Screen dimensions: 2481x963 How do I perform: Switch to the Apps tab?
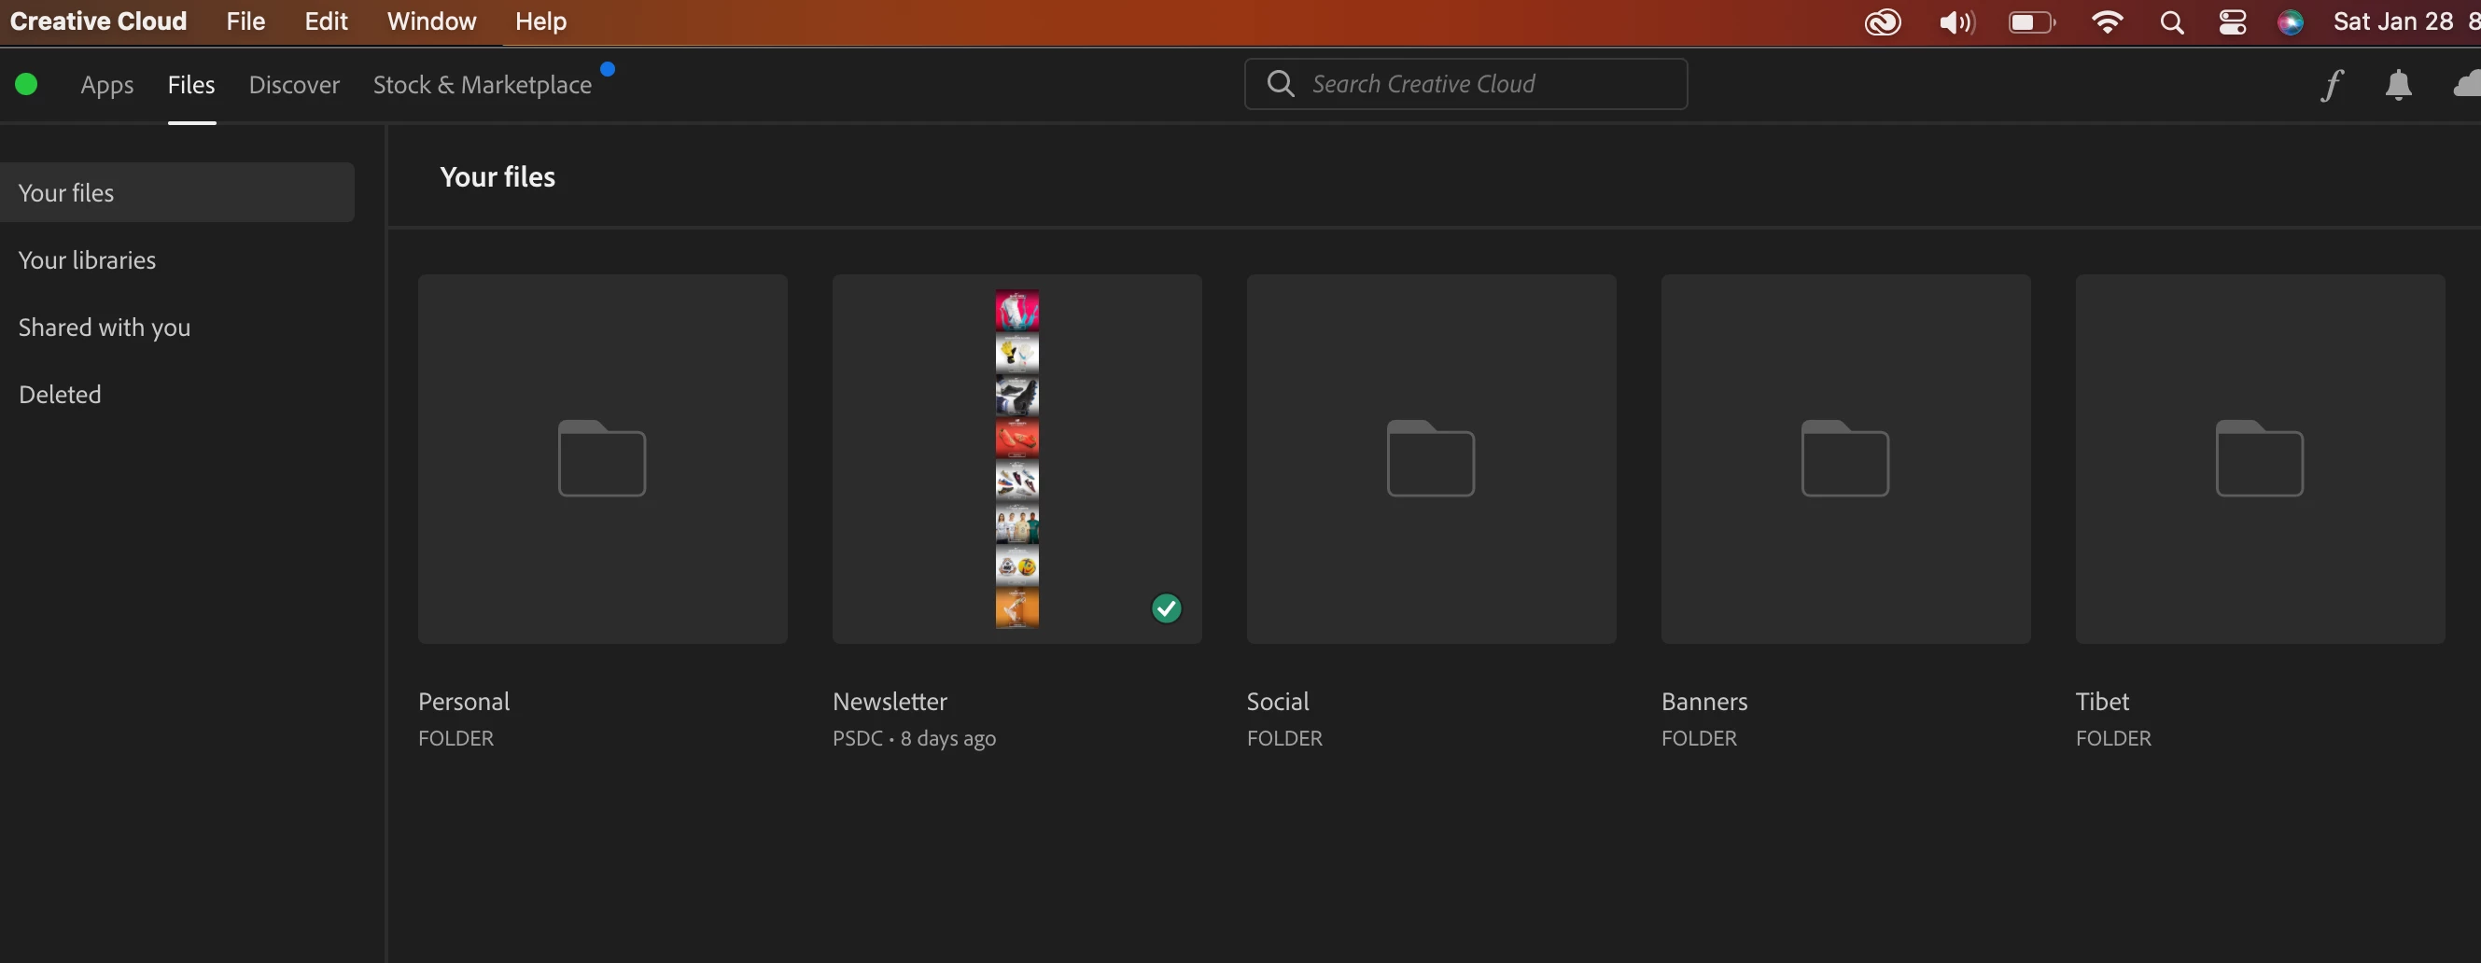(107, 85)
